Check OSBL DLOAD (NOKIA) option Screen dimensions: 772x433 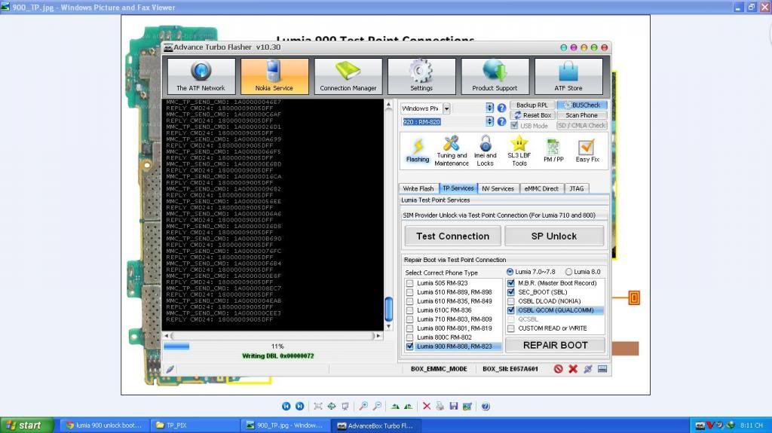tap(510, 301)
